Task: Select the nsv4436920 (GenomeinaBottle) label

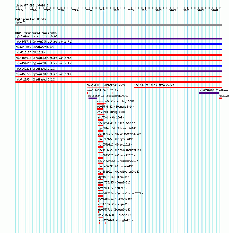Action: pyautogui.click(x=119, y=150)
